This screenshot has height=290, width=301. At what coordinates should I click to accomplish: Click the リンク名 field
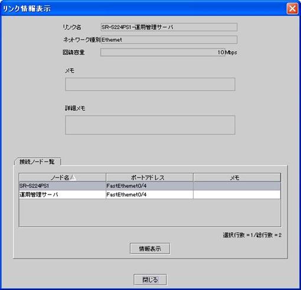point(169,27)
